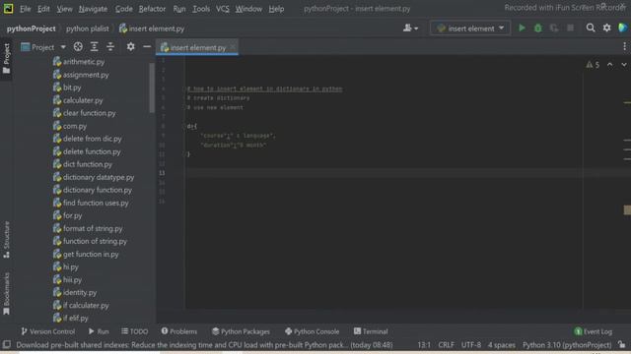Open the View menu

point(64,9)
